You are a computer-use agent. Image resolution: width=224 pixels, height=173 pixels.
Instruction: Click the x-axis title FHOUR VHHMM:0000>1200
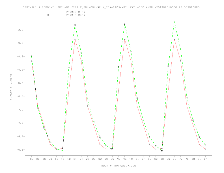[118, 166]
